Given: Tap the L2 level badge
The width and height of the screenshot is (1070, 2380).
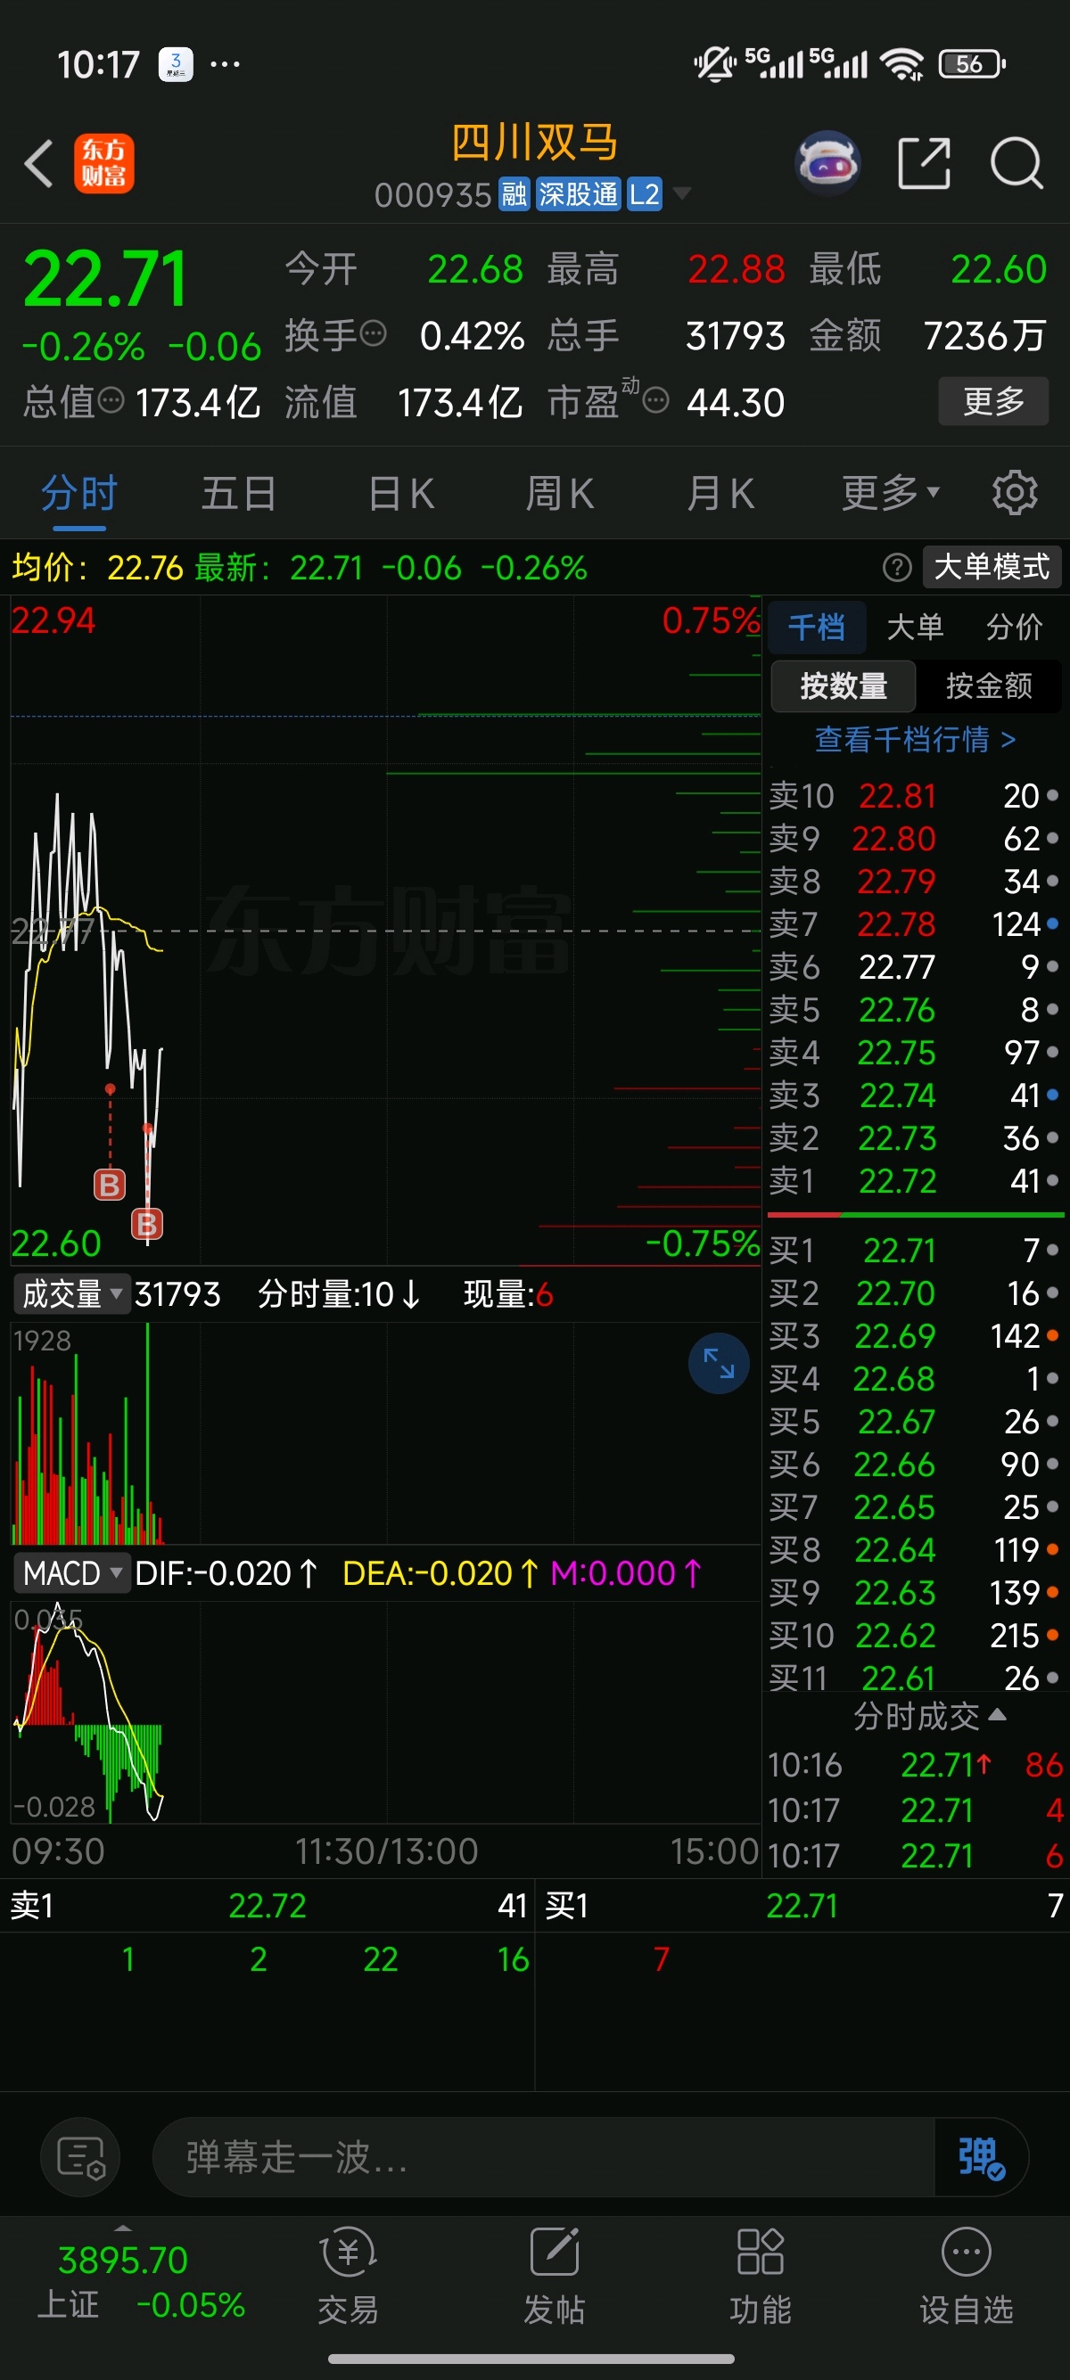Looking at the screenshot, I should point(644,194).
